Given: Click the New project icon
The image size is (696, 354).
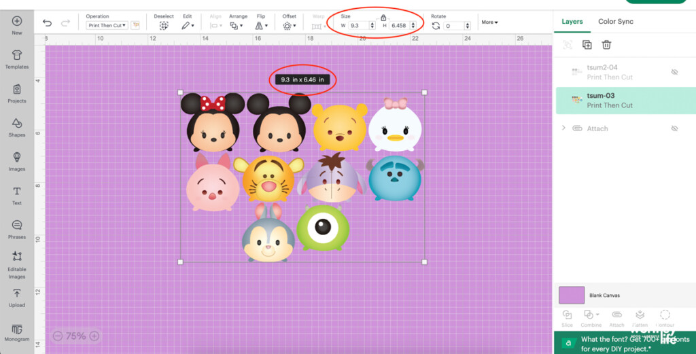Looking at the screenshot, I should click(17, 21).
